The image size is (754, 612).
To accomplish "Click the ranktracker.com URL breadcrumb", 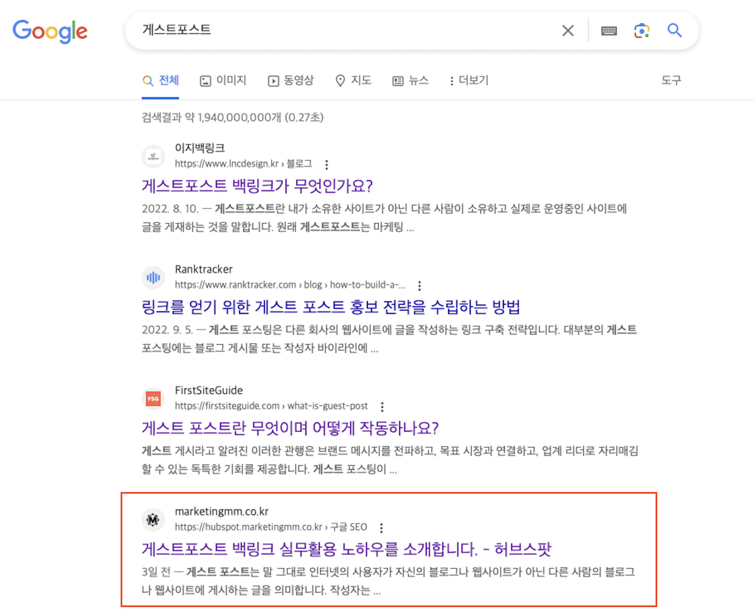I will coord(290,285).
